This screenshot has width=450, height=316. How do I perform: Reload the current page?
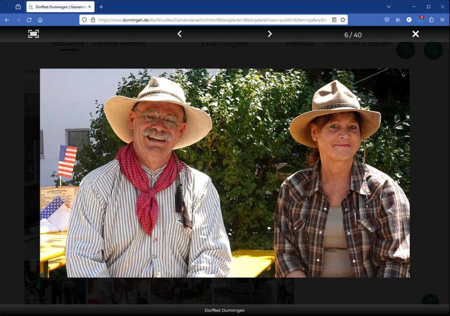29,20
